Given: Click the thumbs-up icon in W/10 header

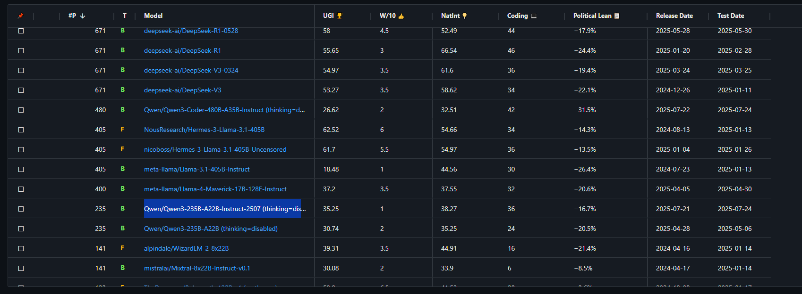Looking at the screenshot, I should [x=401, y=16].
